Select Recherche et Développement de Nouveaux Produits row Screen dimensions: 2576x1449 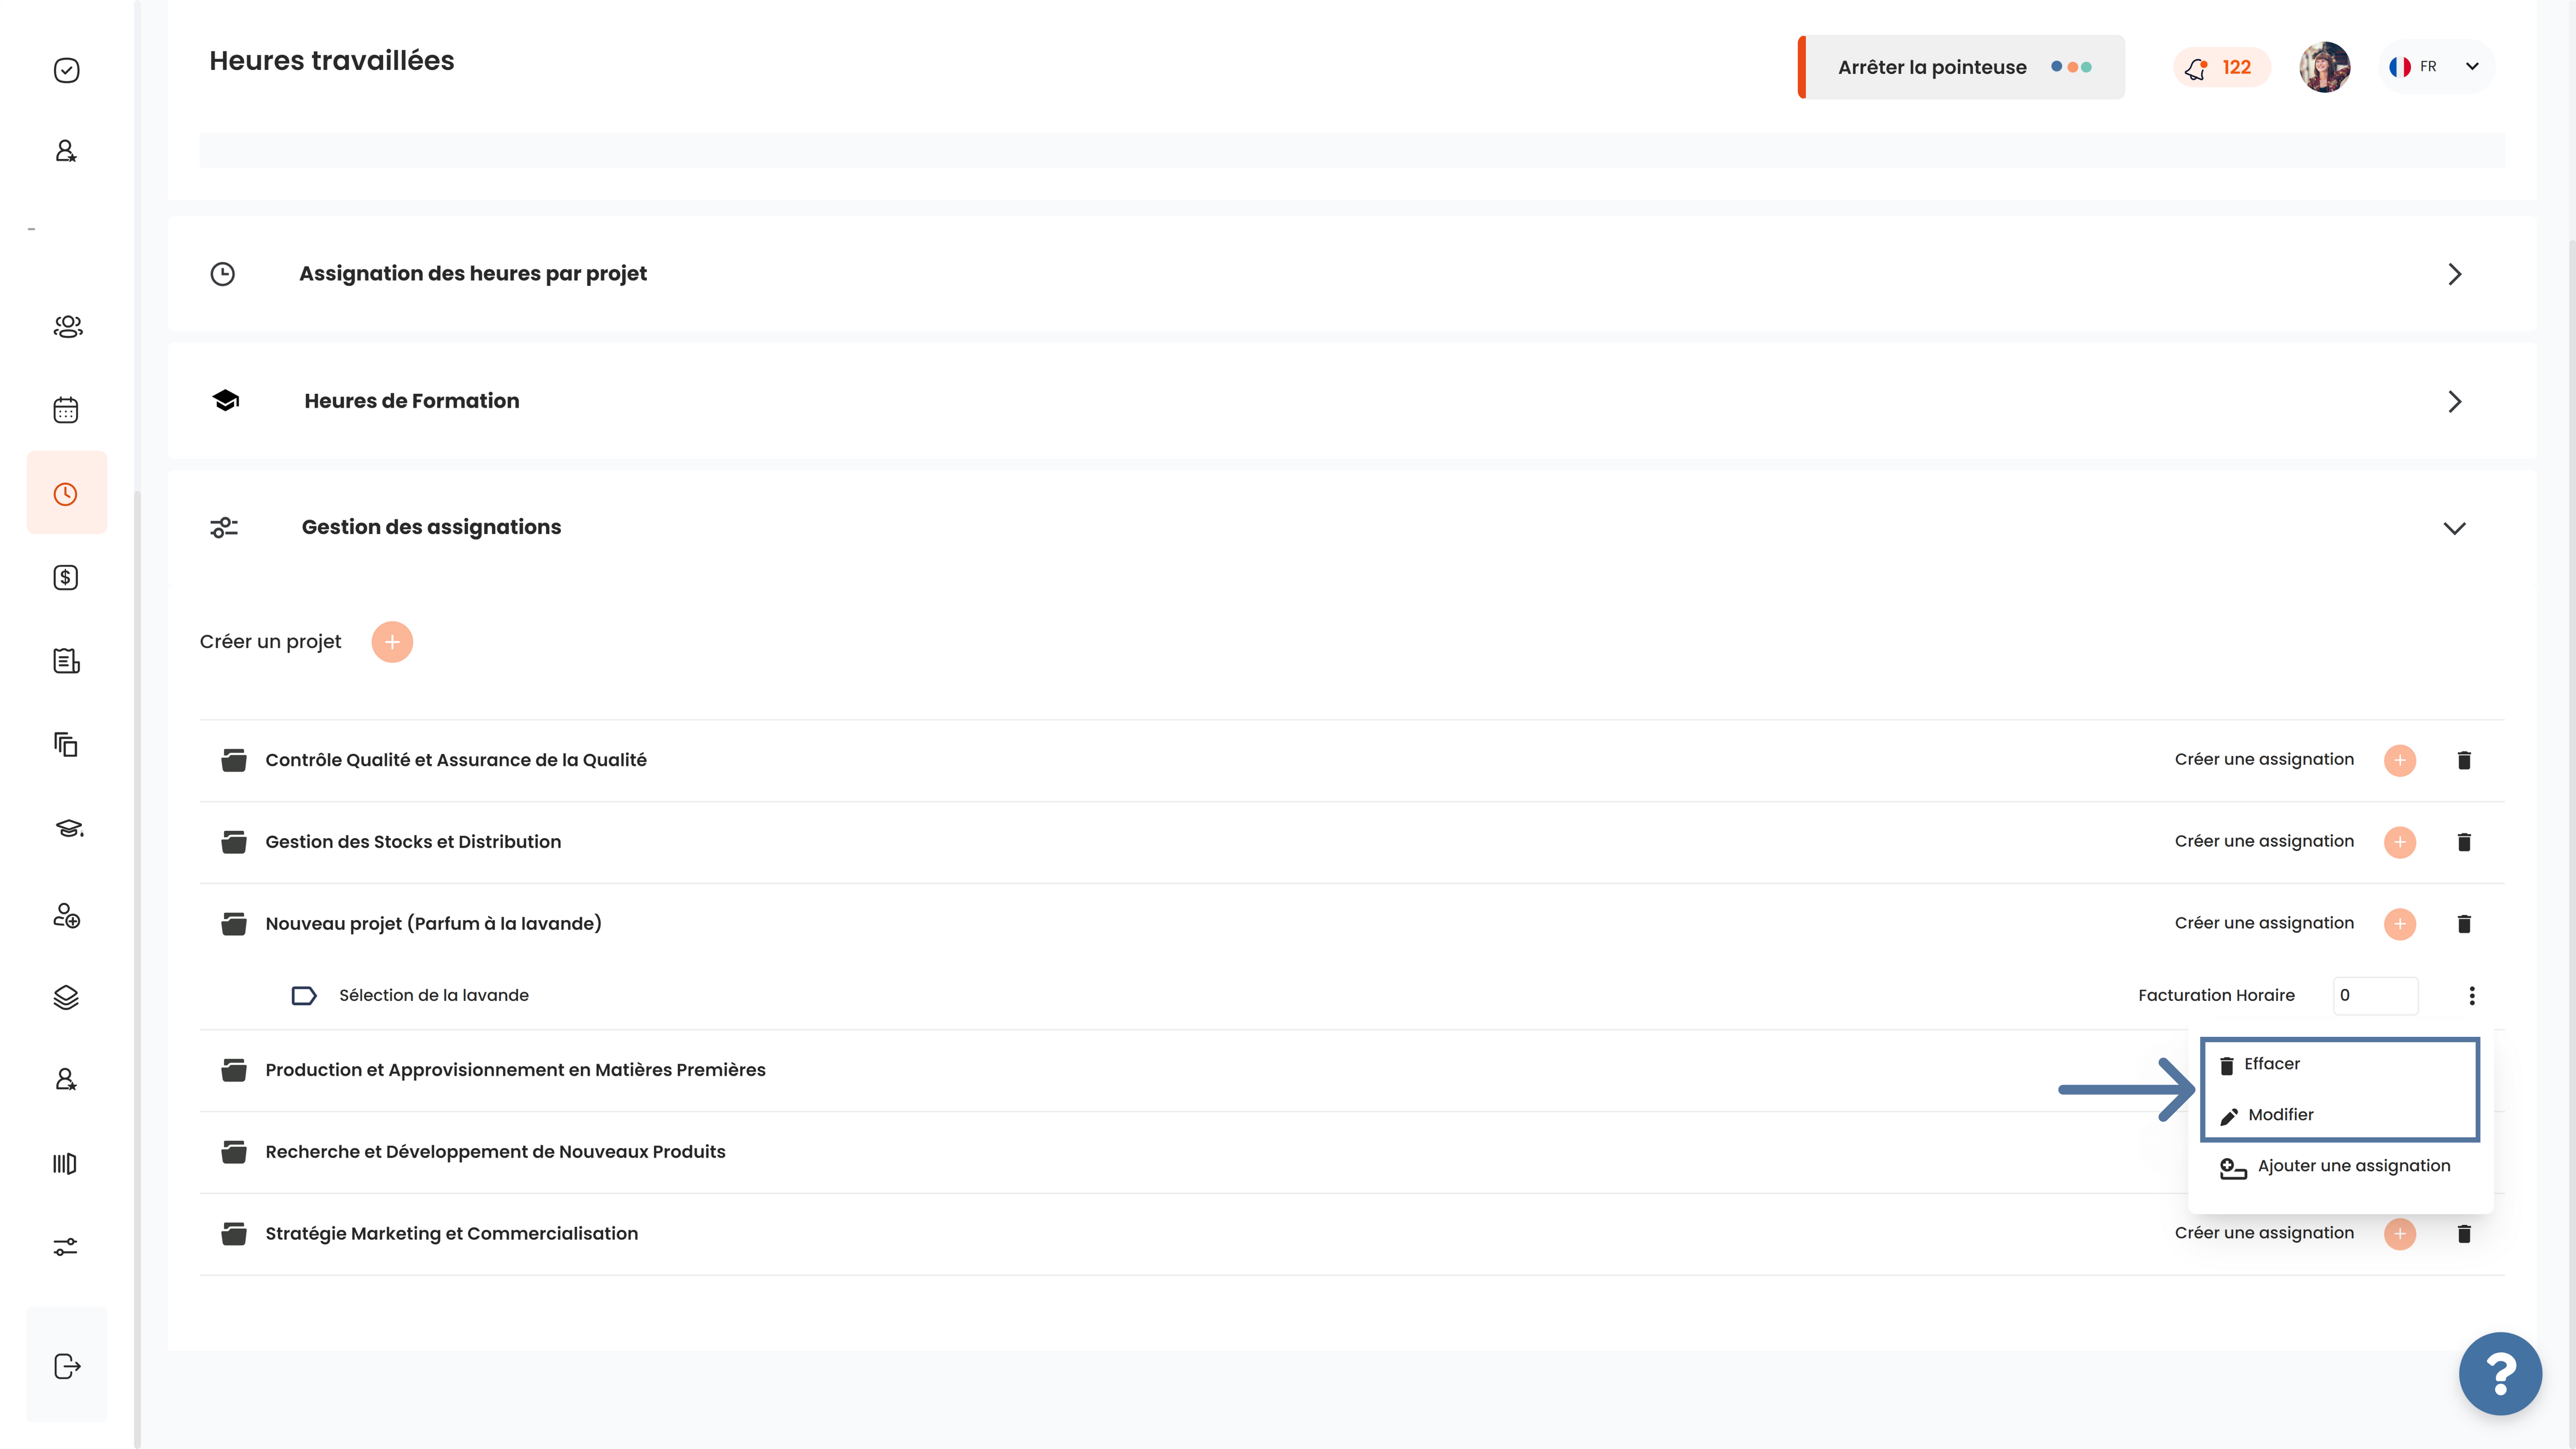(x=1352, y=1152)
